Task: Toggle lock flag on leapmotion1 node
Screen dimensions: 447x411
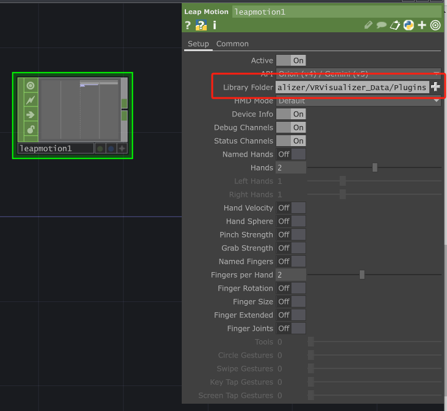Action: tap(30, 129)
